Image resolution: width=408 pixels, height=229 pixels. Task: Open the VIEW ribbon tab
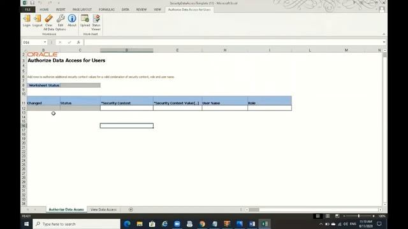(x=157, y=10)
